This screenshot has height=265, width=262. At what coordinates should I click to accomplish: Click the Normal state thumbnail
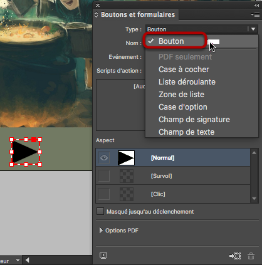[x=126, y=158]
